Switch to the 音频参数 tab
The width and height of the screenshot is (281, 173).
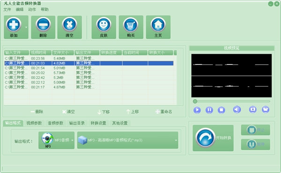coord(56,123)
